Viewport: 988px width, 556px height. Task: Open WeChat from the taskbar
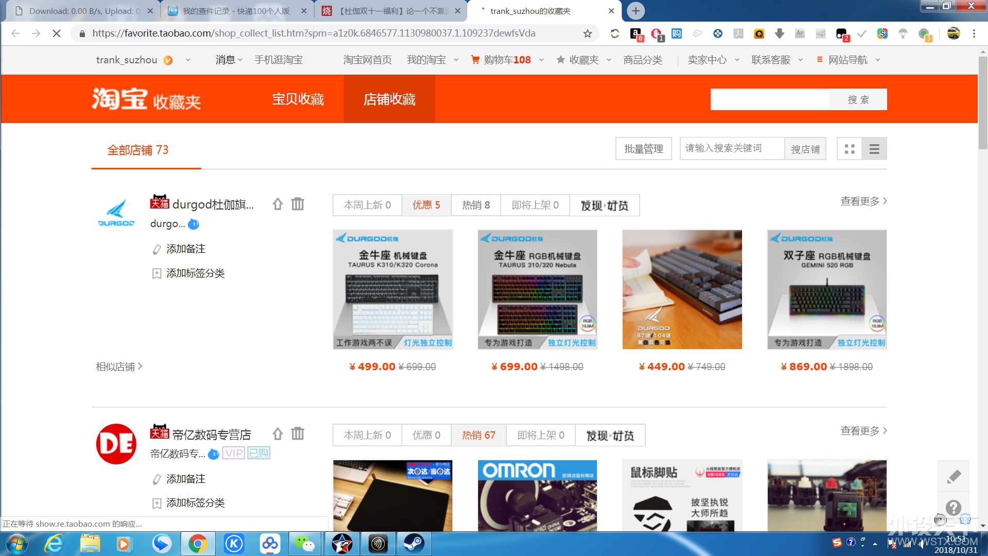click(x=306, y=544)
